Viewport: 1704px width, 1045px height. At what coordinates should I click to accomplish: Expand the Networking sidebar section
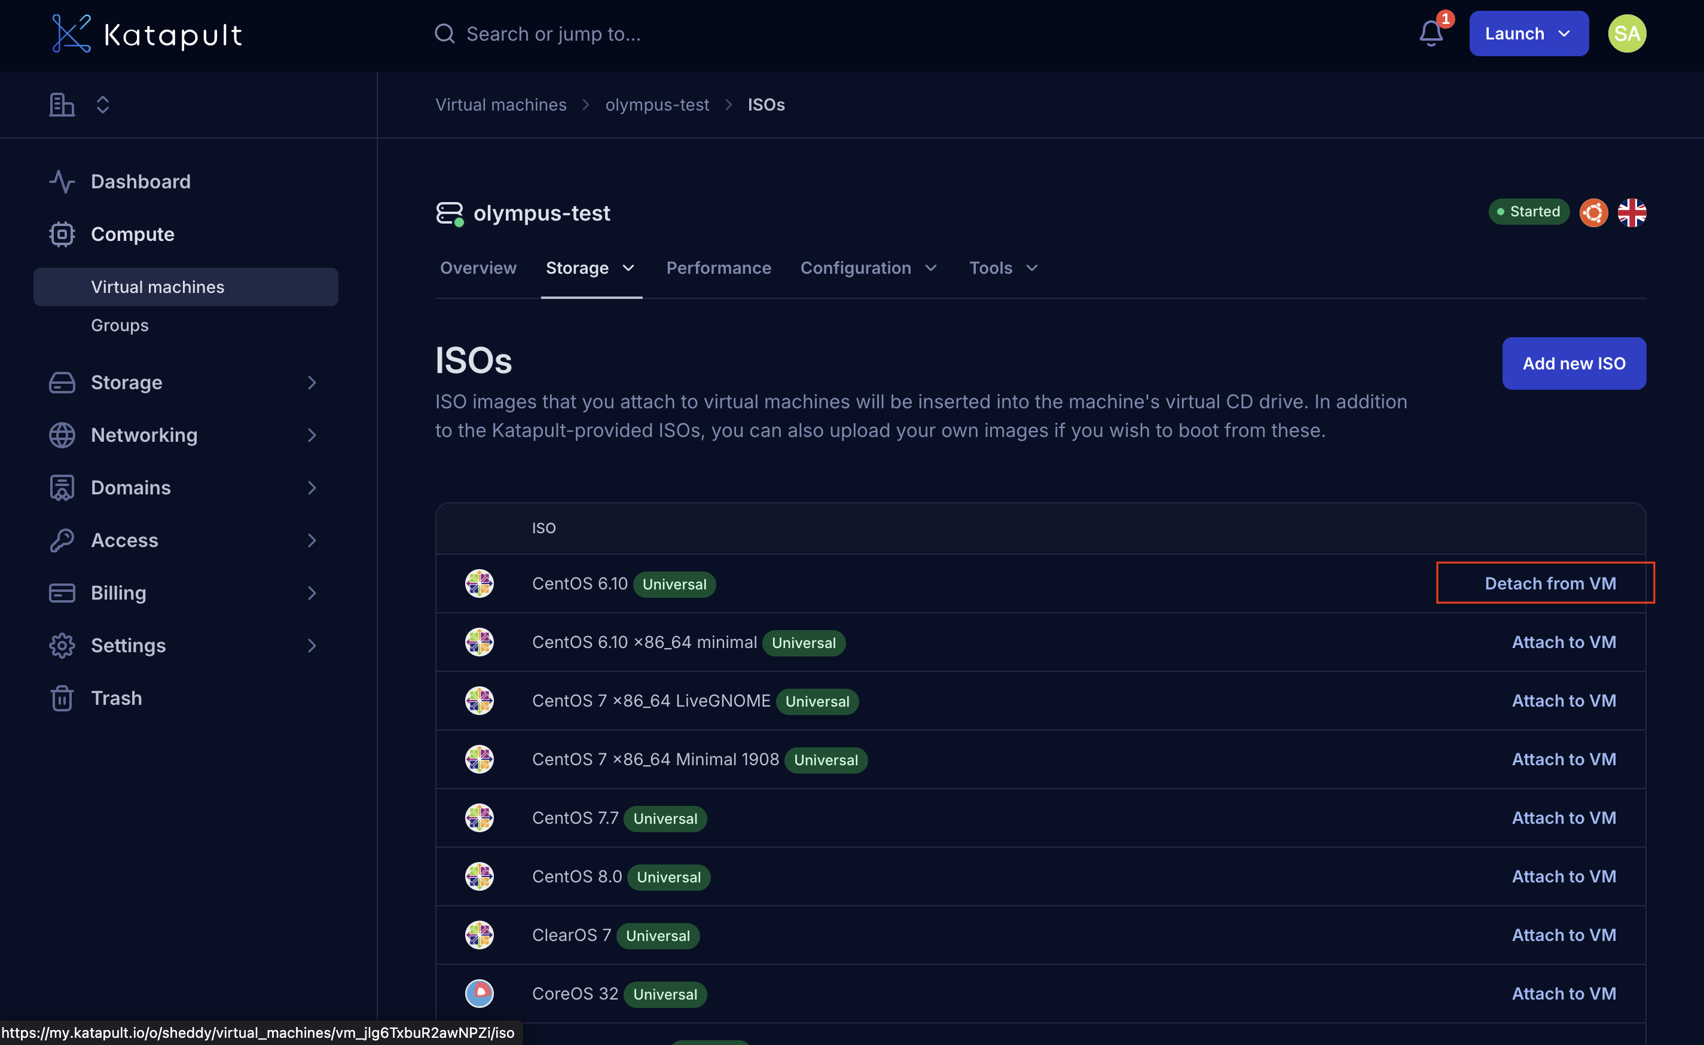coord(311,435)
